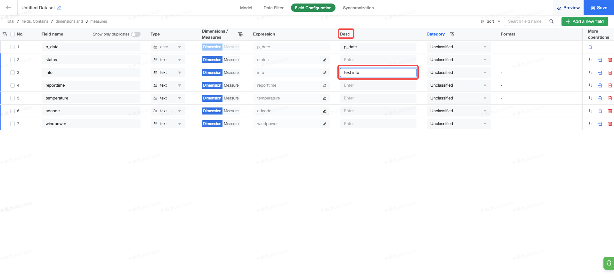Delete the info field
Viewport: 614px width, 277px height.
610,73
